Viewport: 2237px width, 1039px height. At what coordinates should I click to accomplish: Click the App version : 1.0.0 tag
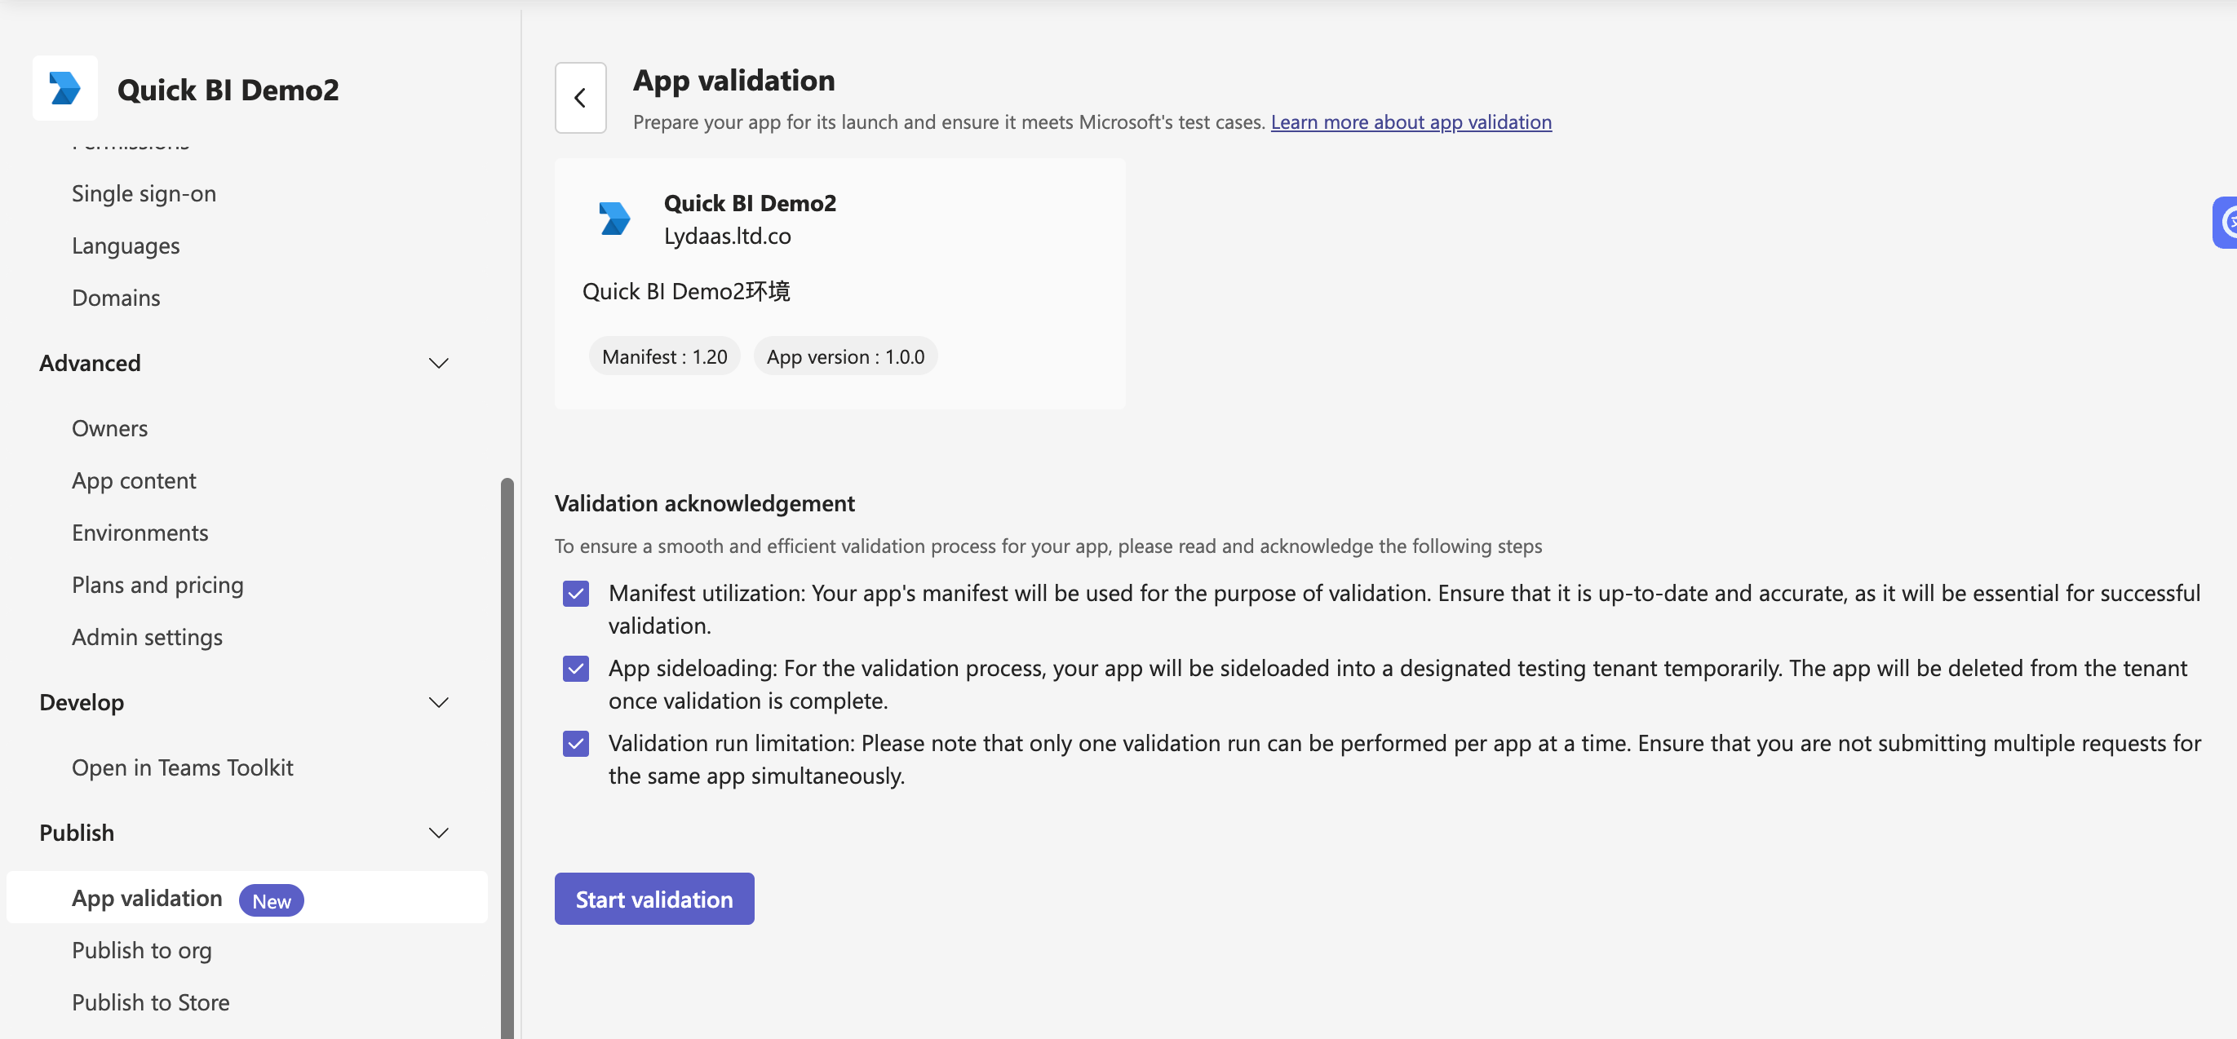pos(845,356)
